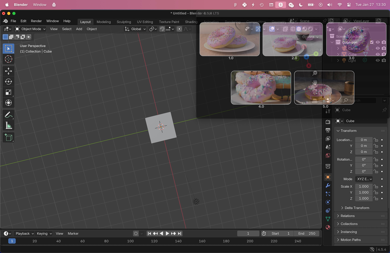Open the Modifiers wrench properties tab
Viewport: 390px width, 253px height.
click(x=328, y=185)
